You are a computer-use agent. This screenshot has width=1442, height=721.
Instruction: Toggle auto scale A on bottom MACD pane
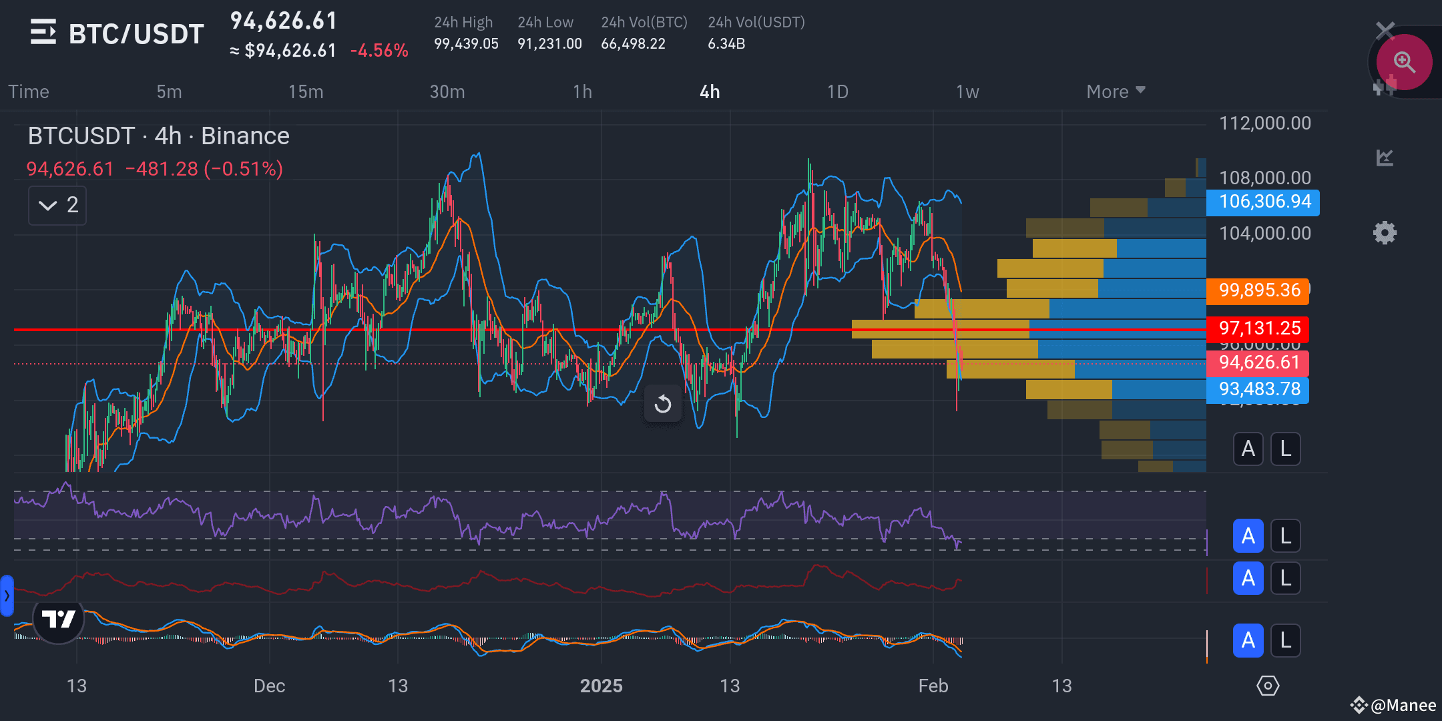coord(1248,640)
